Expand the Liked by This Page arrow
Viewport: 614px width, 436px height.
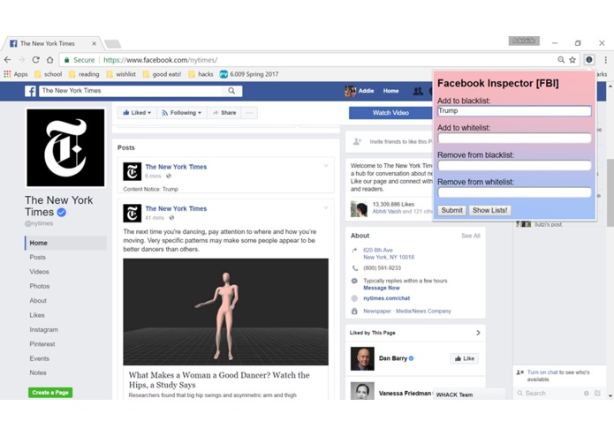tap(478, 333)
